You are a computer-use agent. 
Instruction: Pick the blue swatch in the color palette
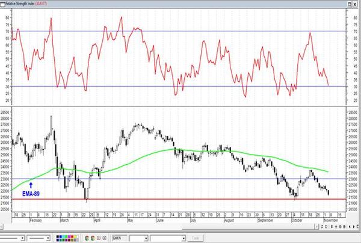point(61,236)
